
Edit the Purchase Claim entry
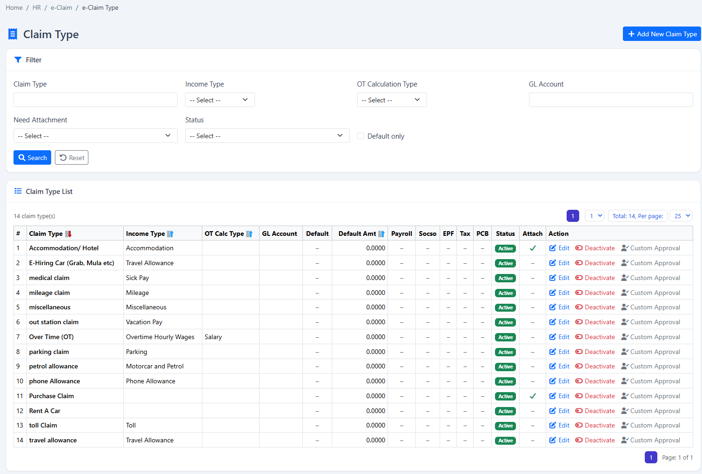pyautogui.click(x=559, y=396)
